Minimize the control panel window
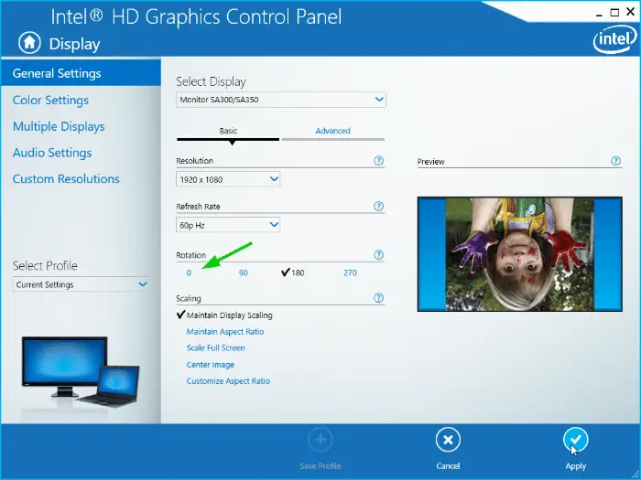This screenshot has width=641, height=480. pos(599,14)
